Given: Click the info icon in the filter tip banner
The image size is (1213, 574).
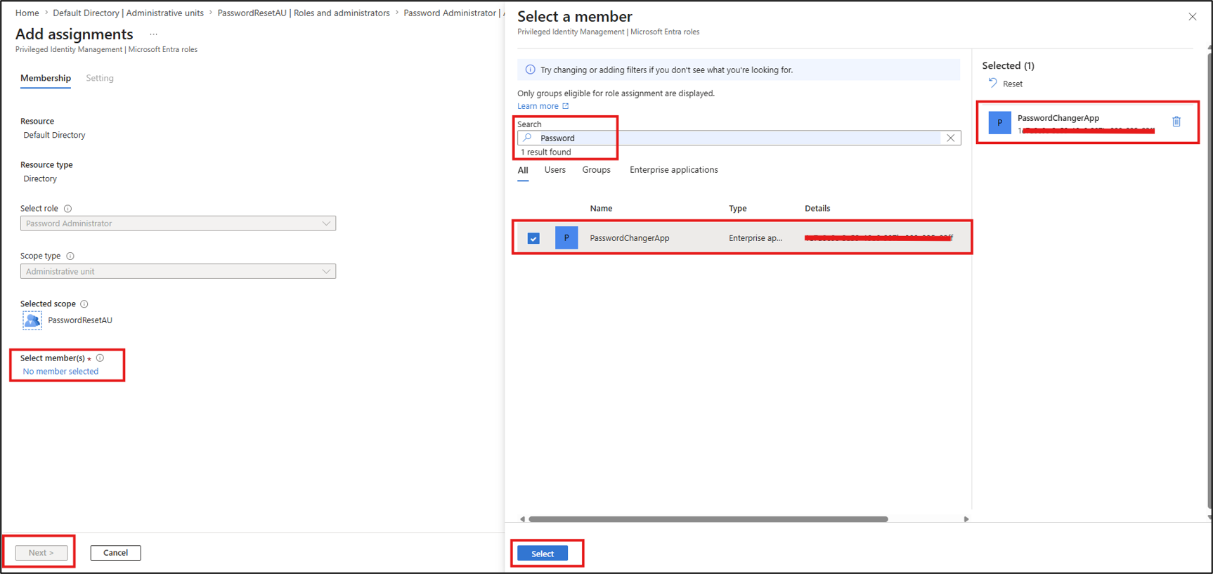Looking at the screenshot, I should (530, 70).
